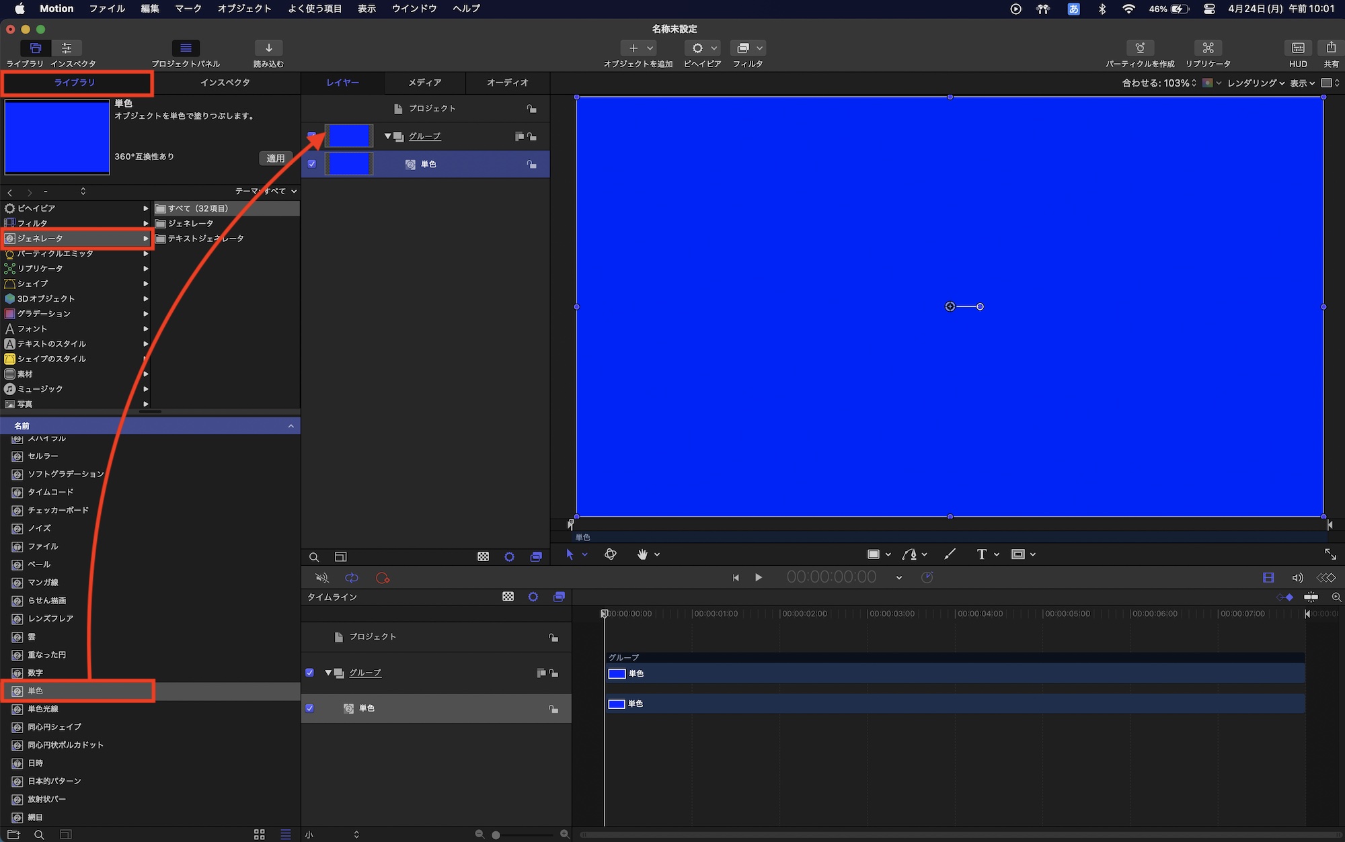The image size is (1345, 842).
Task: Select the Text tool in canvas toolbar
Action: (981, 554)
